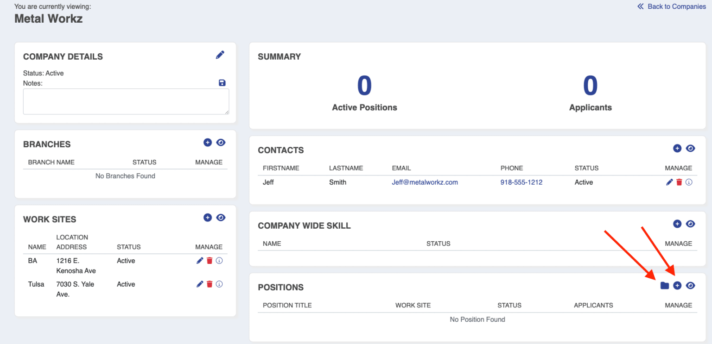Image resolution: width=712 pixels, height=344 pixels.
Task: Add a new company wide skill
Action: point(677,224)
